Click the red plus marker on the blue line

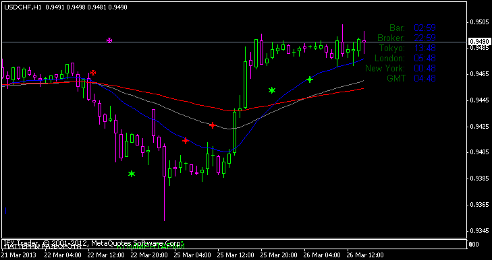tap(186, 141)
